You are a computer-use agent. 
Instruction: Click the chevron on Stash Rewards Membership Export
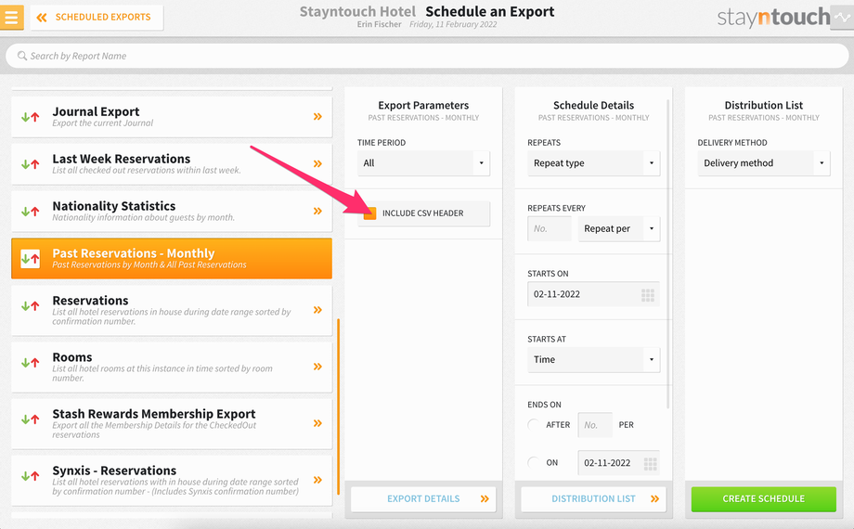coord(317,423)
